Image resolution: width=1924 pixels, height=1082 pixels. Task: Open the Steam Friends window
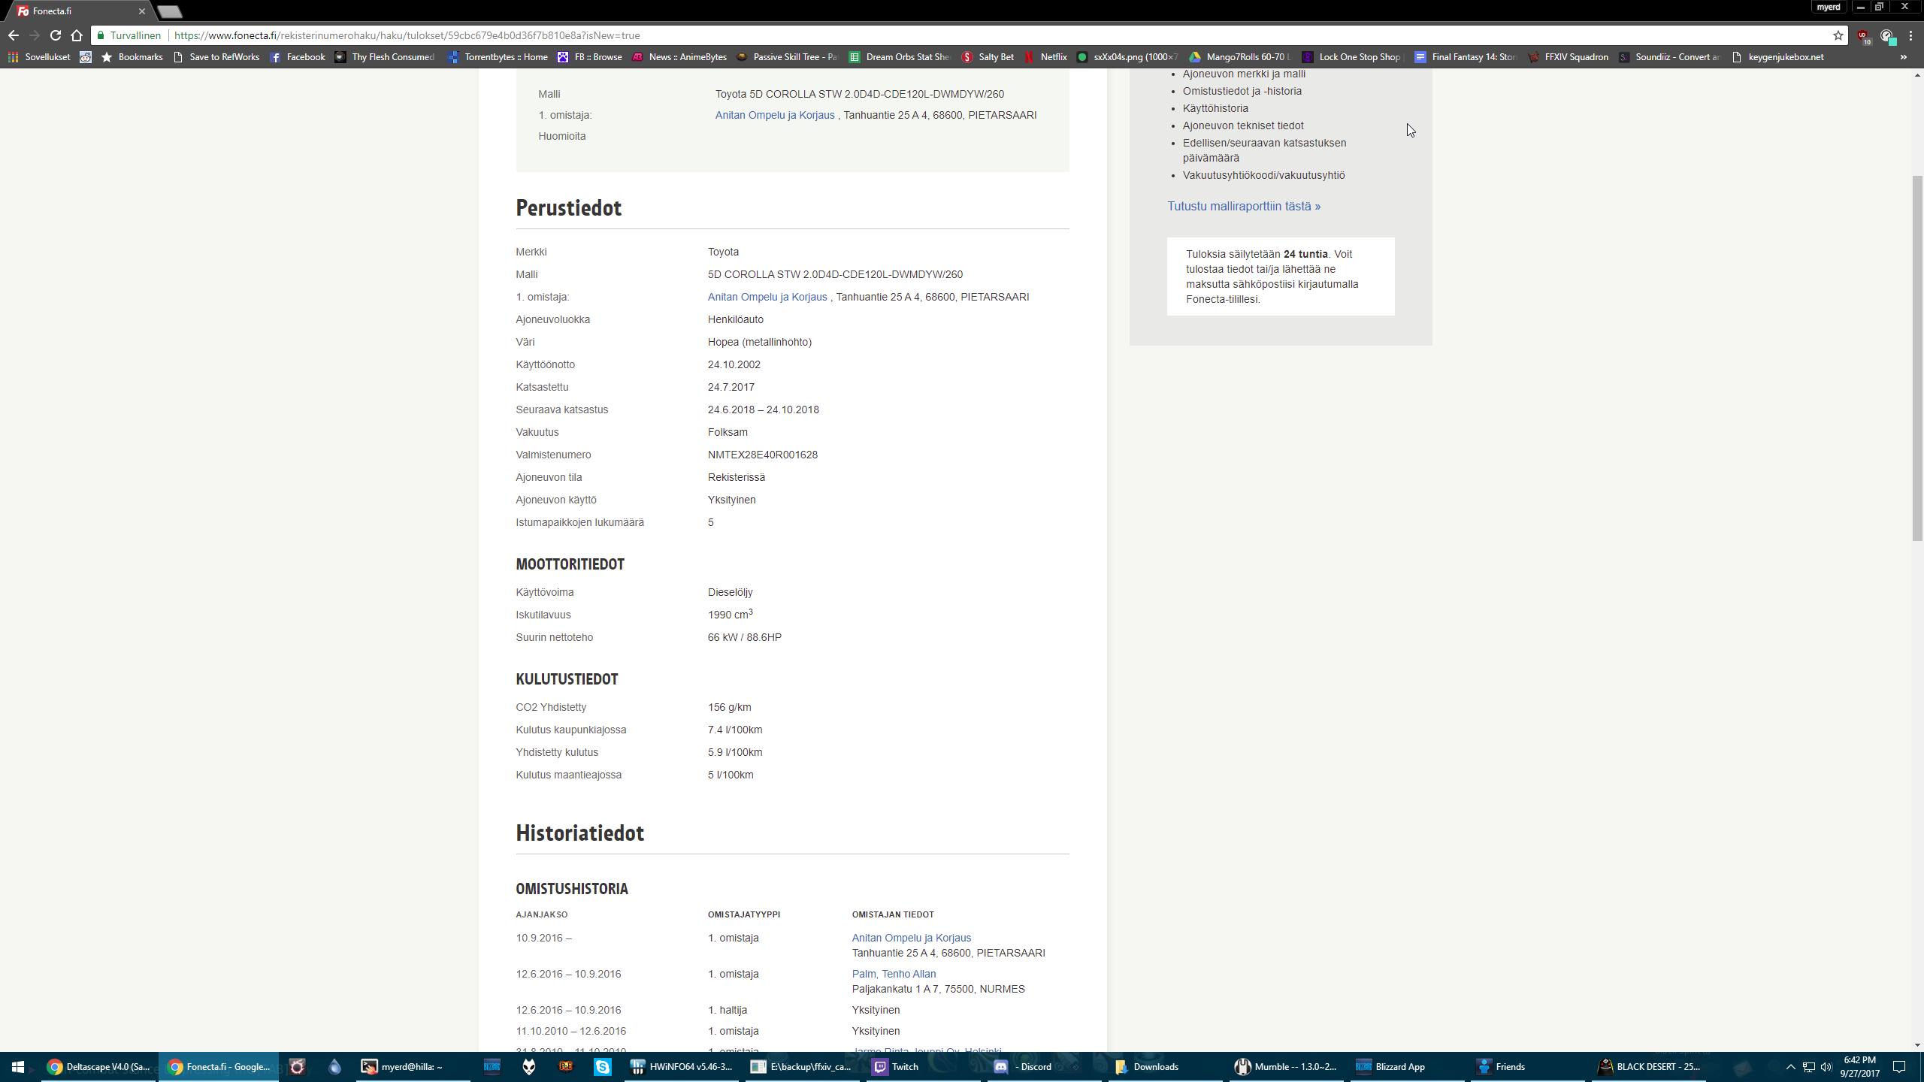pos(1529,1067)
